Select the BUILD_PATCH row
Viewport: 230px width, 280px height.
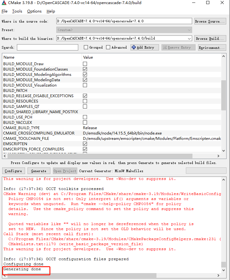tap(112, 91)
